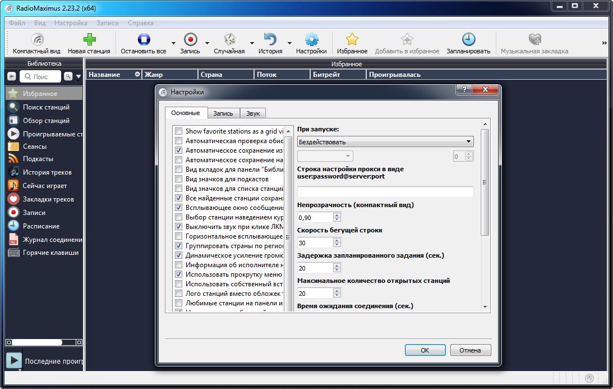
Task: Open Расписание in the sidebar
Action: (x=44, y=226)
